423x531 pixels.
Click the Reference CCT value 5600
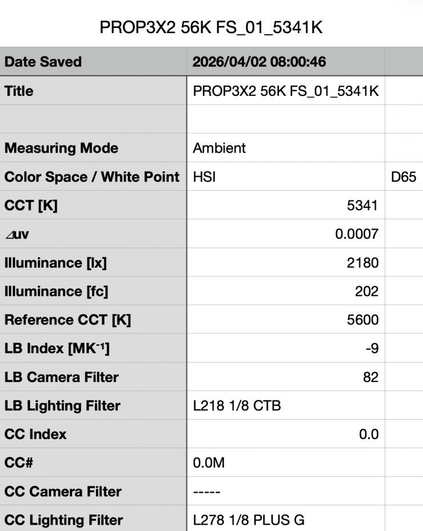click(x=363, y=320)
